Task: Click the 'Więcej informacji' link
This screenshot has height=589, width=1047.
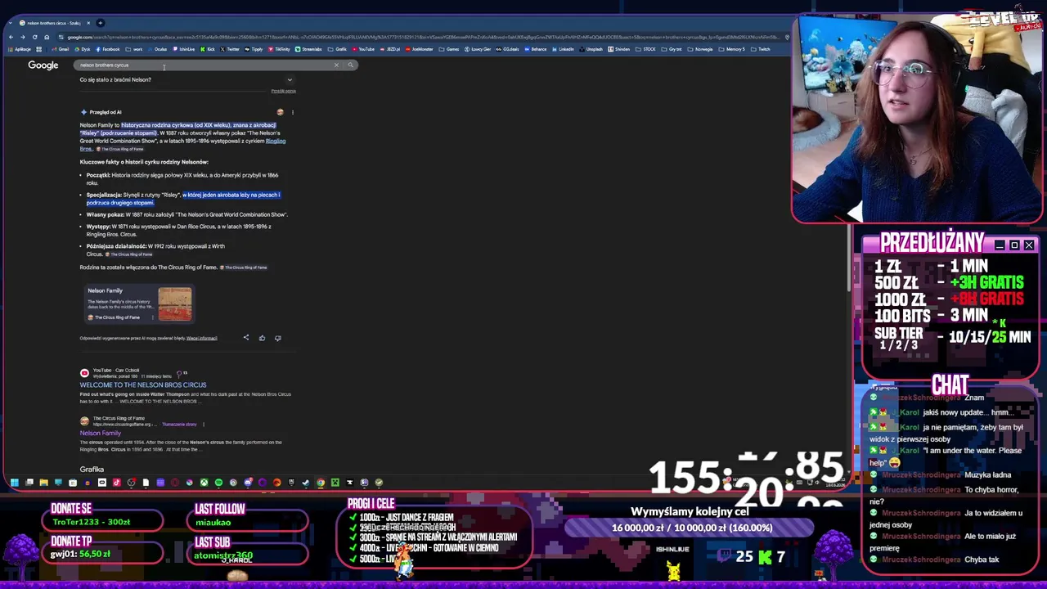Action: click(201, 338)
